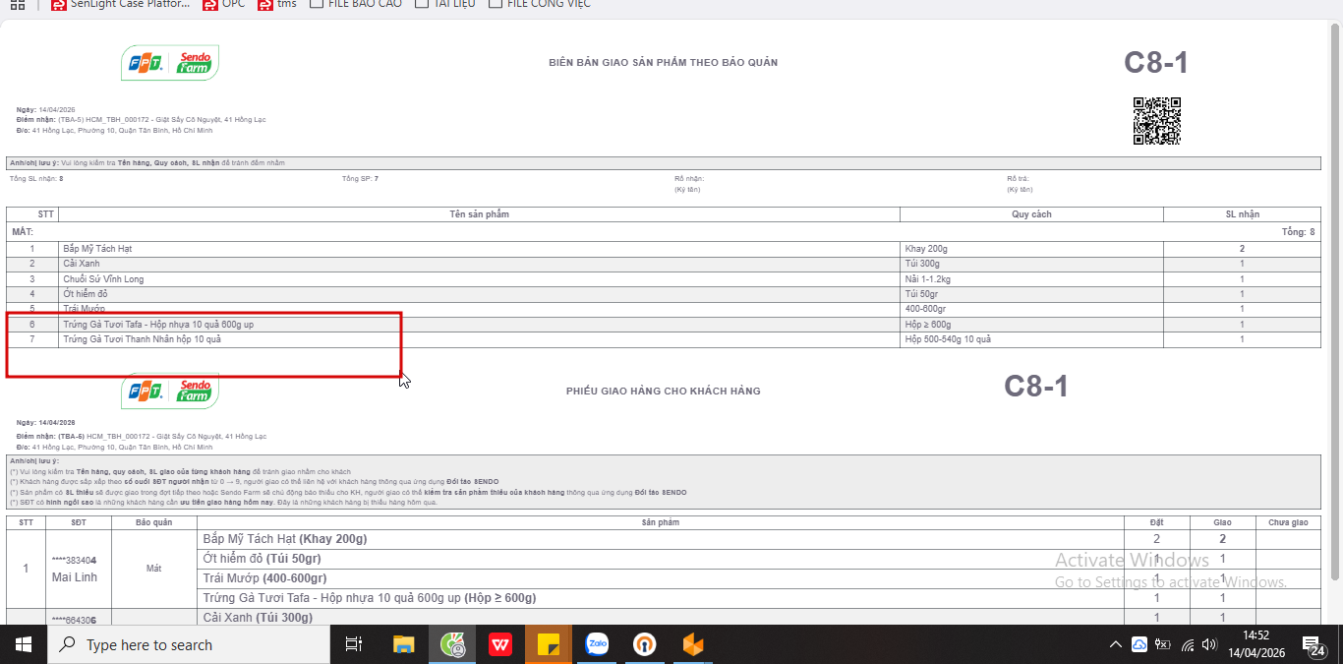The width and height of the screenshot is (1343, 664).
Task: Open the Windows Start menu
Action: [23, 644]
